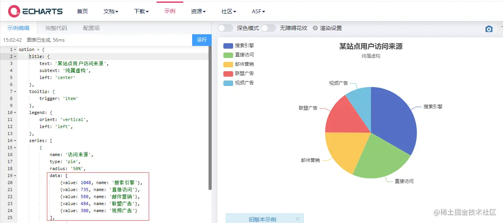Click the ECharts logo
This screenshot has width=503, height=223.
[x=36, y=11]
